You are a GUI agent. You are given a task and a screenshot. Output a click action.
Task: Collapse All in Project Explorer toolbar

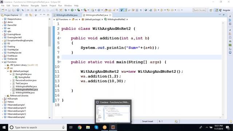click(x=27, y=15)
